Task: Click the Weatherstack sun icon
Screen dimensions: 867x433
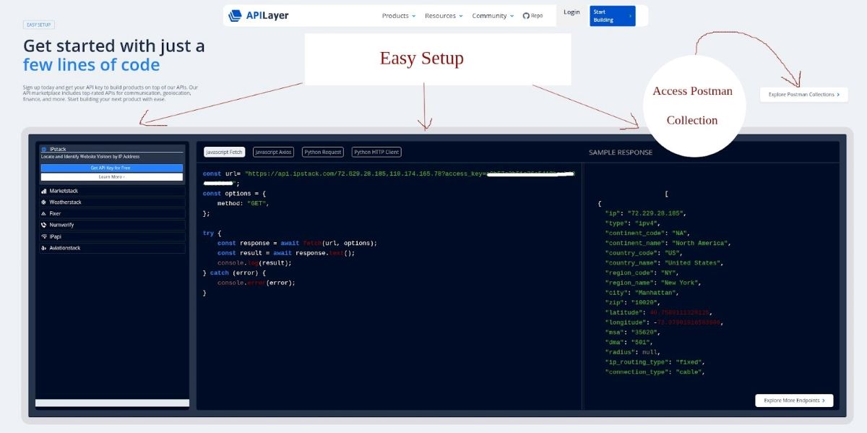Action: click(x=43, y=202)
